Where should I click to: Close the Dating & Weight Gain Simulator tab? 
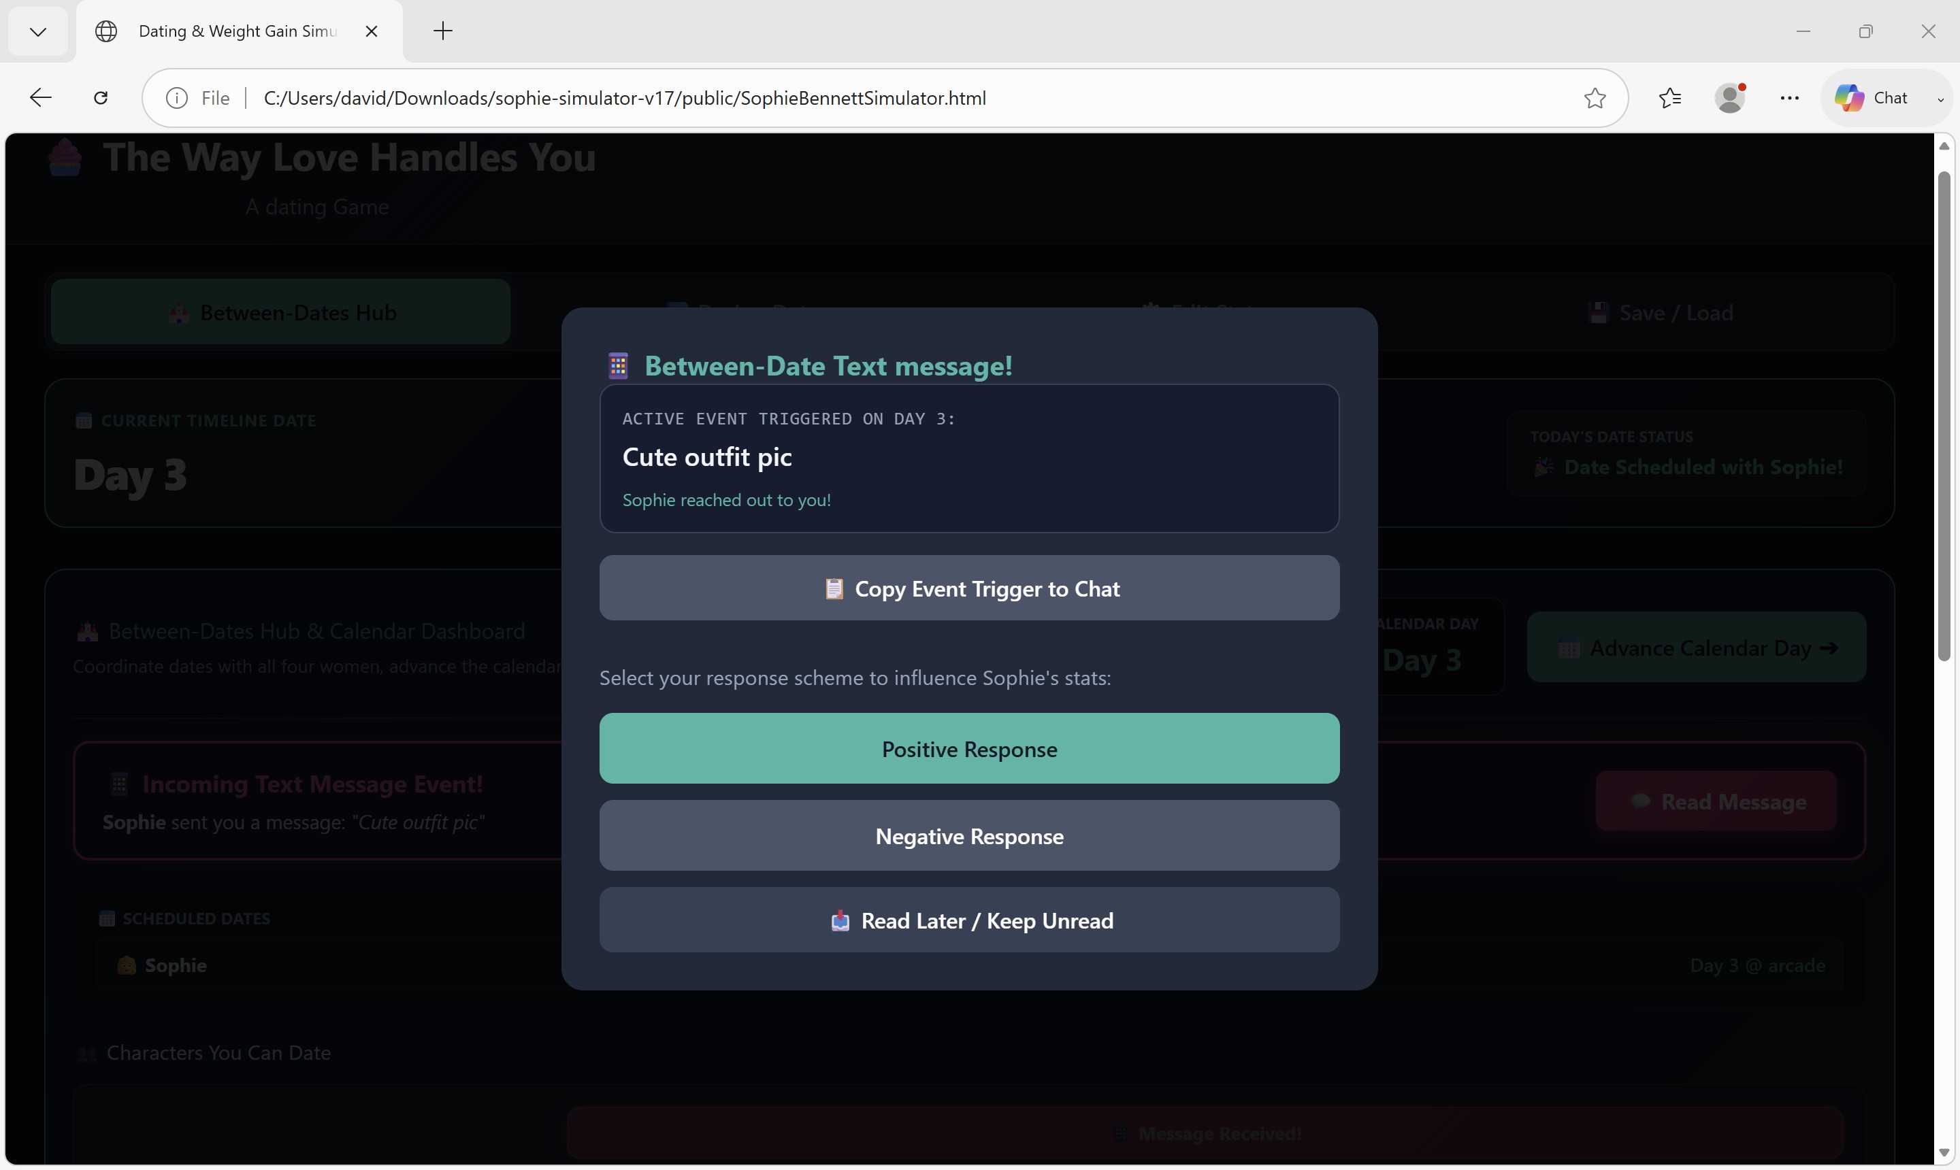(x=372, y=31)
